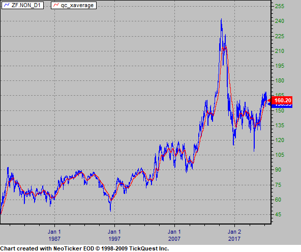Click the NeoTicker EOD chart credit text

84,248
